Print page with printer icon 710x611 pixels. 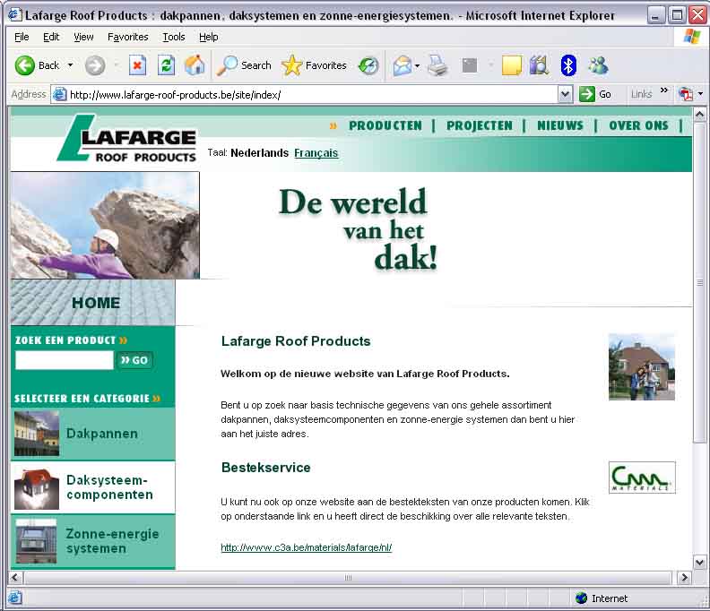pyautogui.click(x=437, y=65)
